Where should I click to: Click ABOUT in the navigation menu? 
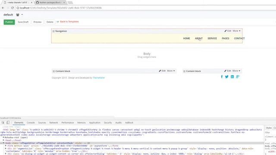pos(199,38)
